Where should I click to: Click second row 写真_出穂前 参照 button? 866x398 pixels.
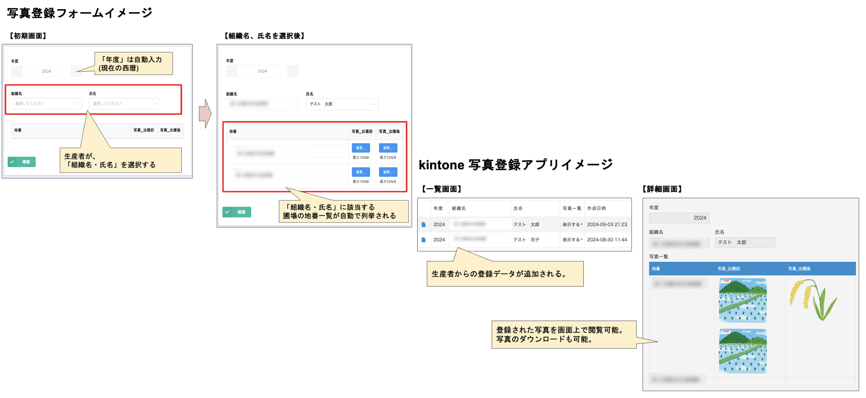pos(361,172)
